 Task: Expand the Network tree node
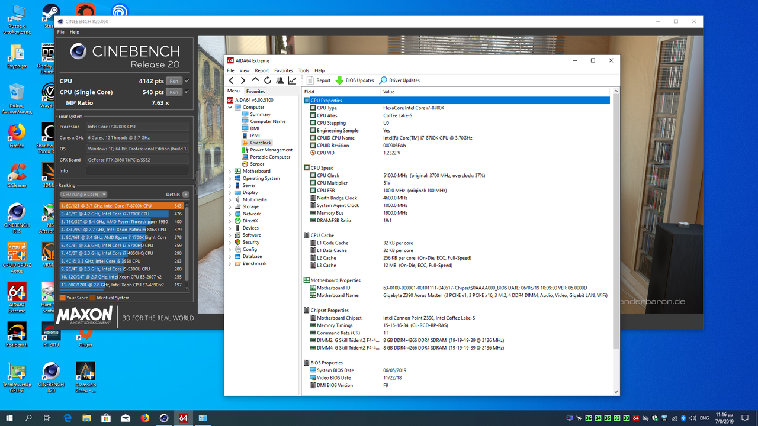tap(230, 214)
